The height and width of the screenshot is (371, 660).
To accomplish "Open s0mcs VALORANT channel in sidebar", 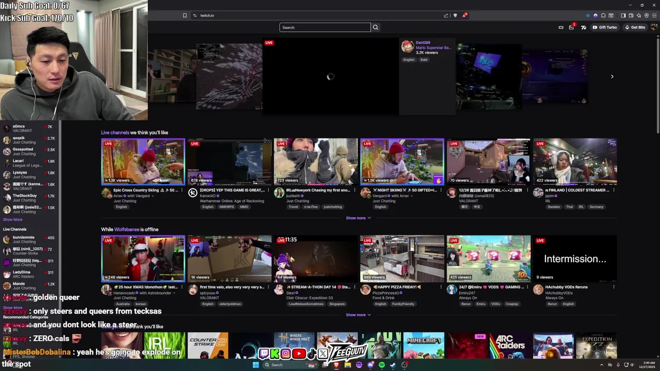I will coord(29,128).
